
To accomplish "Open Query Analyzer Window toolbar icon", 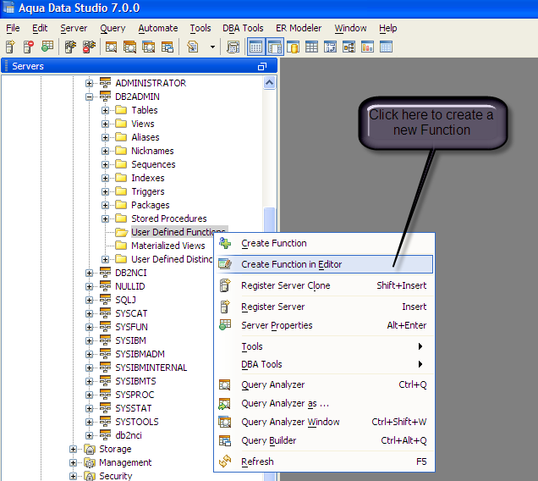I will pyautogui.click(x=149, y=47).
